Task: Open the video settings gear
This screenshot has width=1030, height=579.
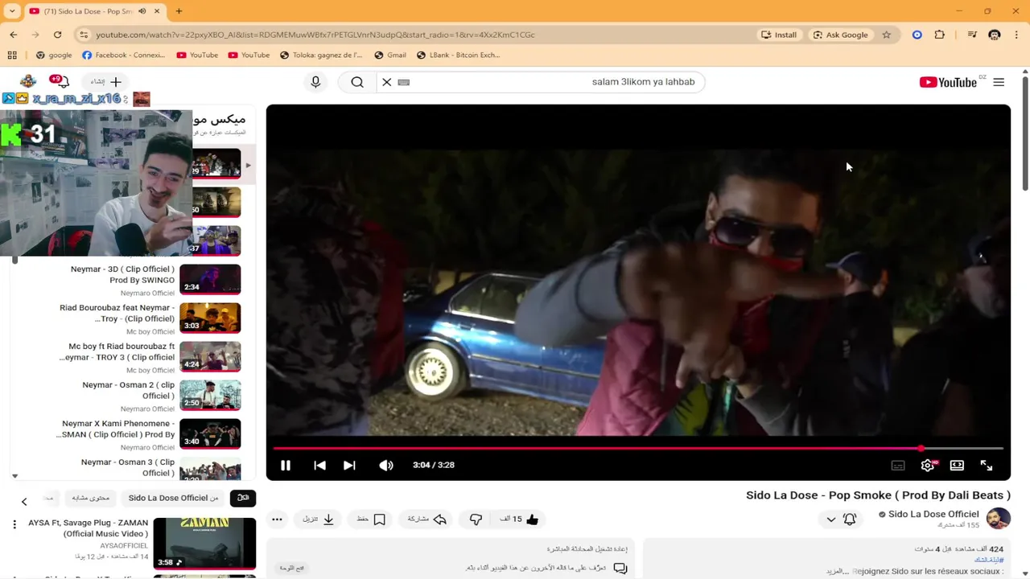Action: click(x=928, y=465)
